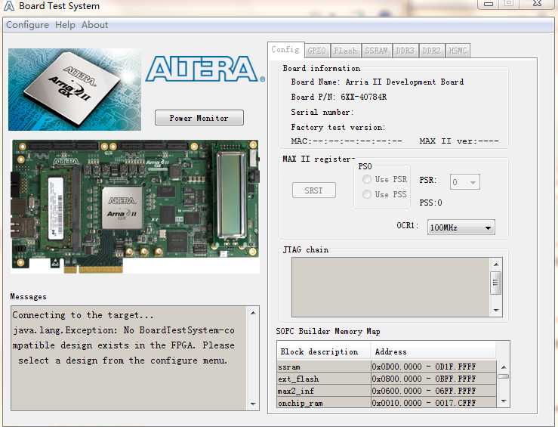The image size is (558, 427).
Task: Click the JTAG chain scroll down arrow
Action: point(496,310)
